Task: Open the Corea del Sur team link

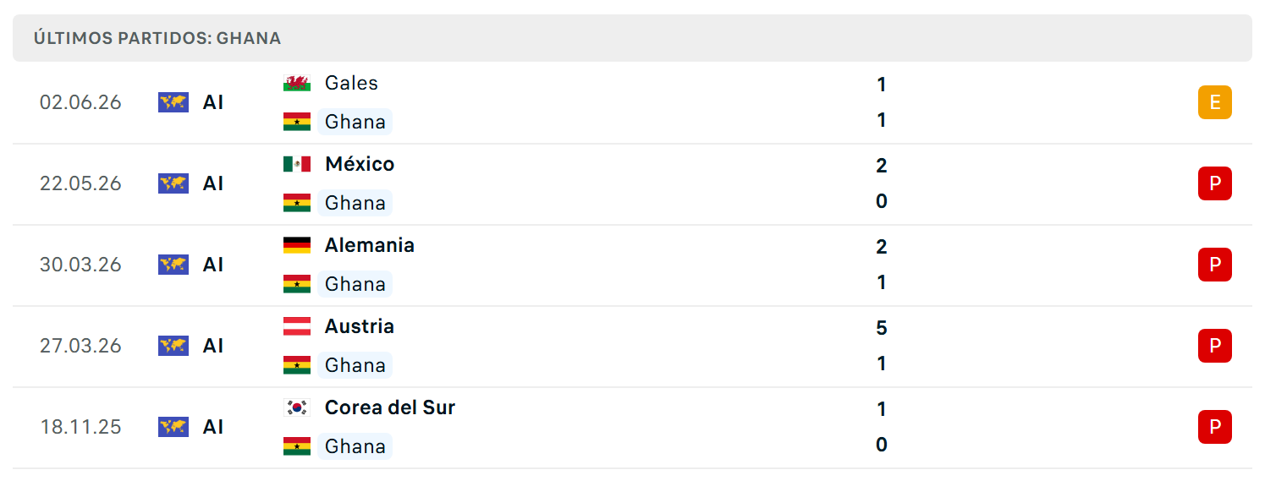Action: 390,407
